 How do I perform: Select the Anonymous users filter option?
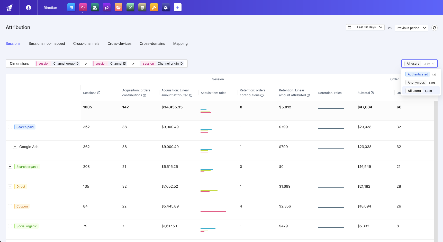coord(416,82)
